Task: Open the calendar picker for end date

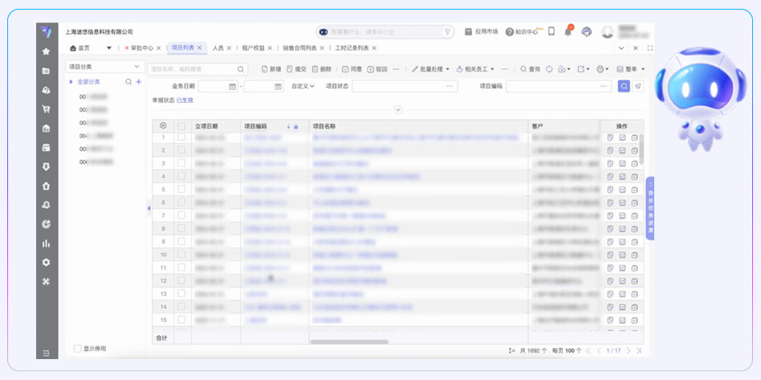Action: click(x=278, y=87)
